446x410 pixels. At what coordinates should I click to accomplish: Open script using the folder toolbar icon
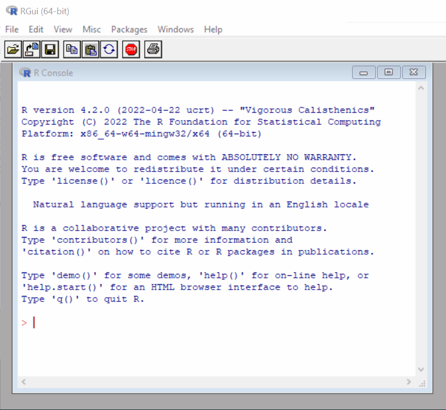(13, 50)
